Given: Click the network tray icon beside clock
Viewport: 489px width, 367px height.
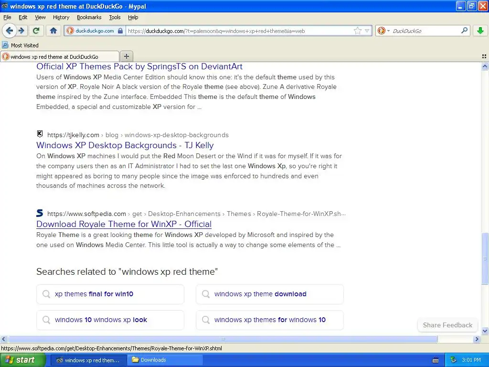Looking at the screenshot, I should point(453,360).
